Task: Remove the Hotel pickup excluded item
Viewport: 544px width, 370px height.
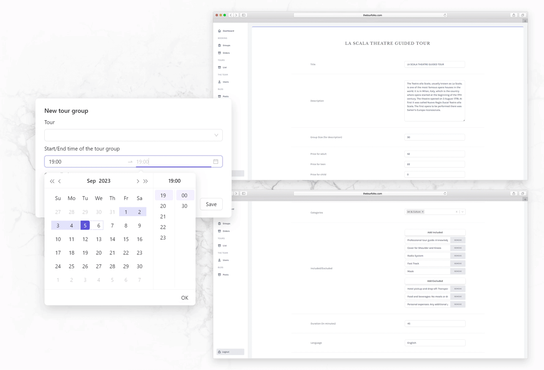Action: (458, 289)
